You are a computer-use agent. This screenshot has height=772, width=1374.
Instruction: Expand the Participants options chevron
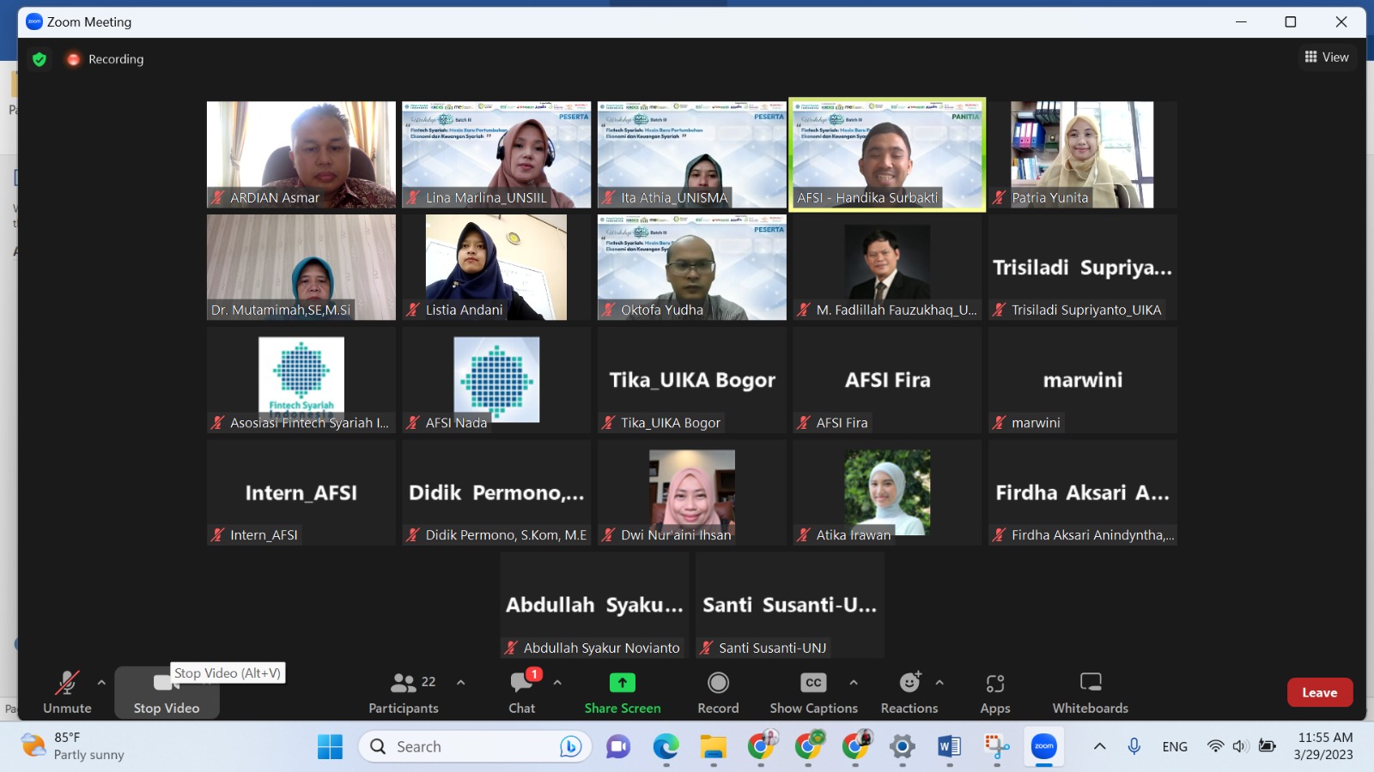461,683
